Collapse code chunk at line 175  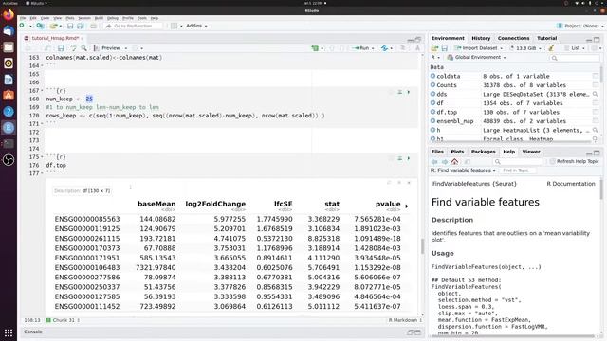(x=42, y=157)
